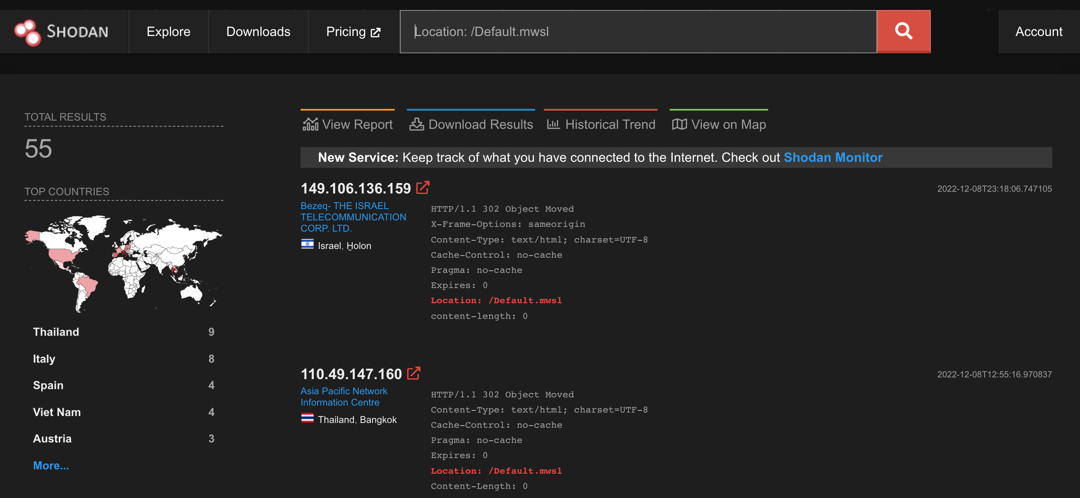Expand the More... countries list
This screenshot has width=1080, height=498.
pos(51,465)
